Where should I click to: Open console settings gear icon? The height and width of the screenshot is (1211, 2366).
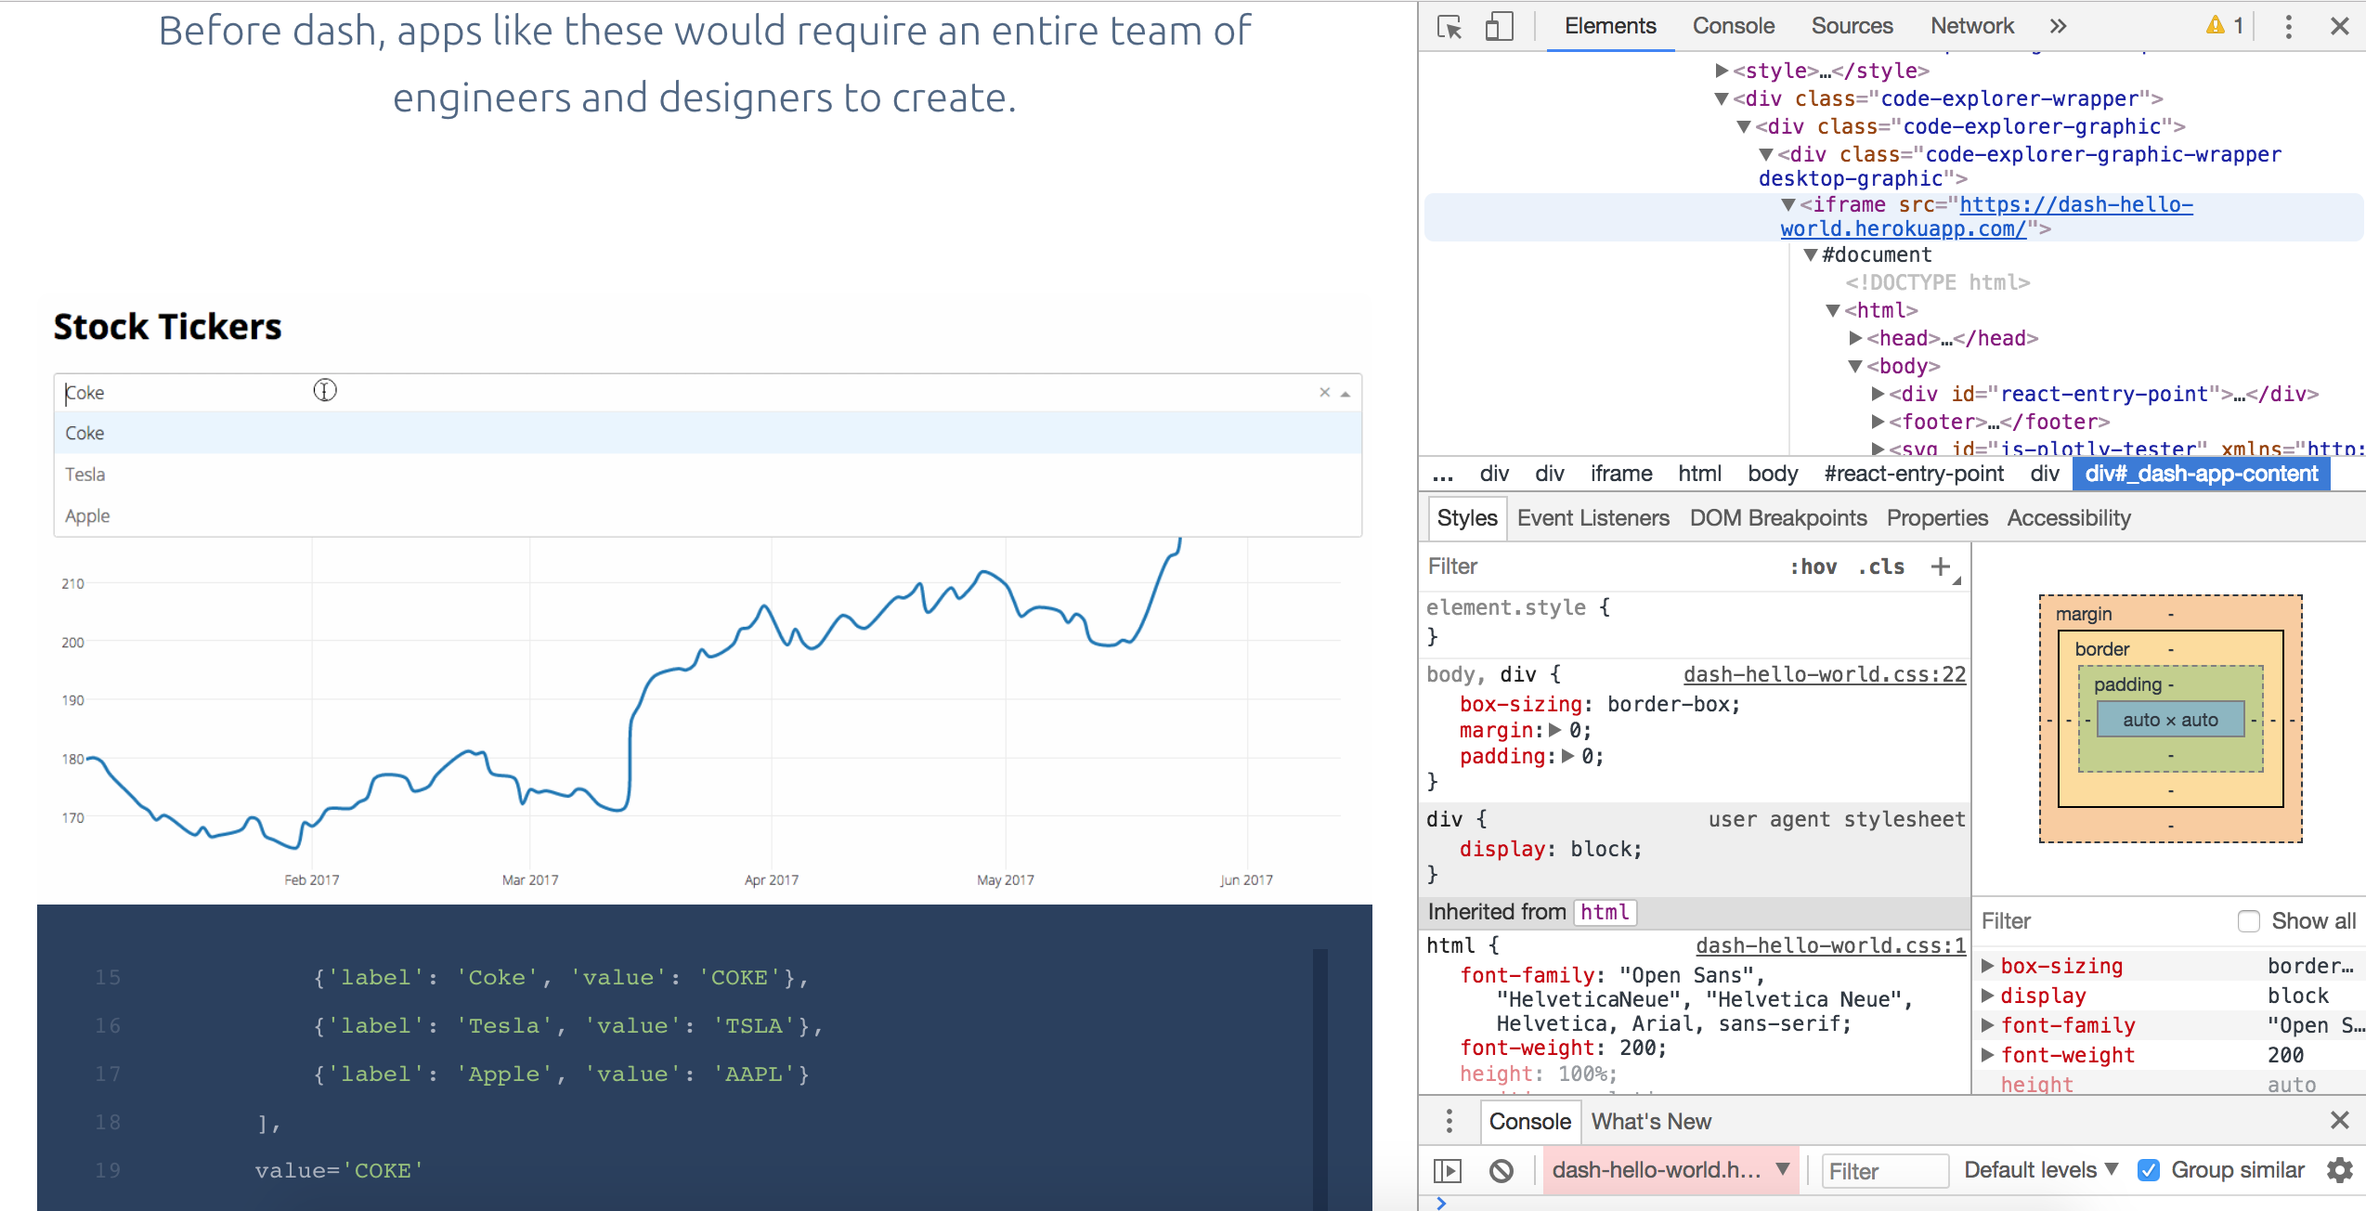2339,1170
